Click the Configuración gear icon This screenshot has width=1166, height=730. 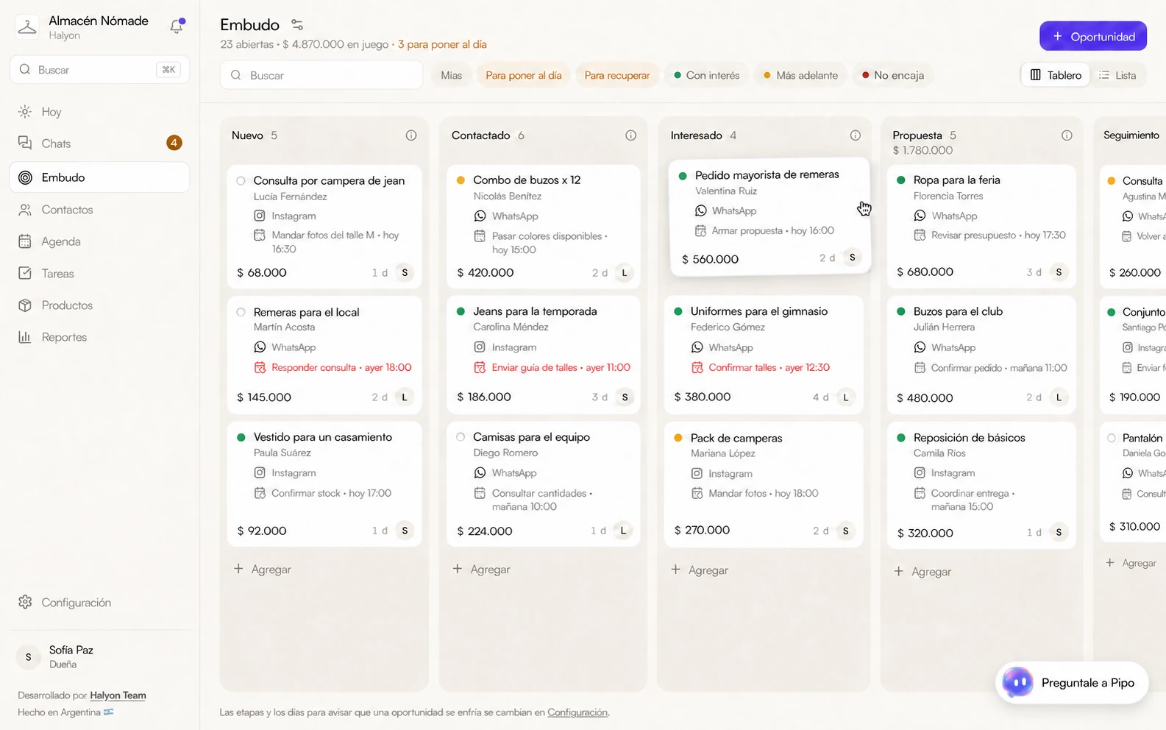point(25,602)
